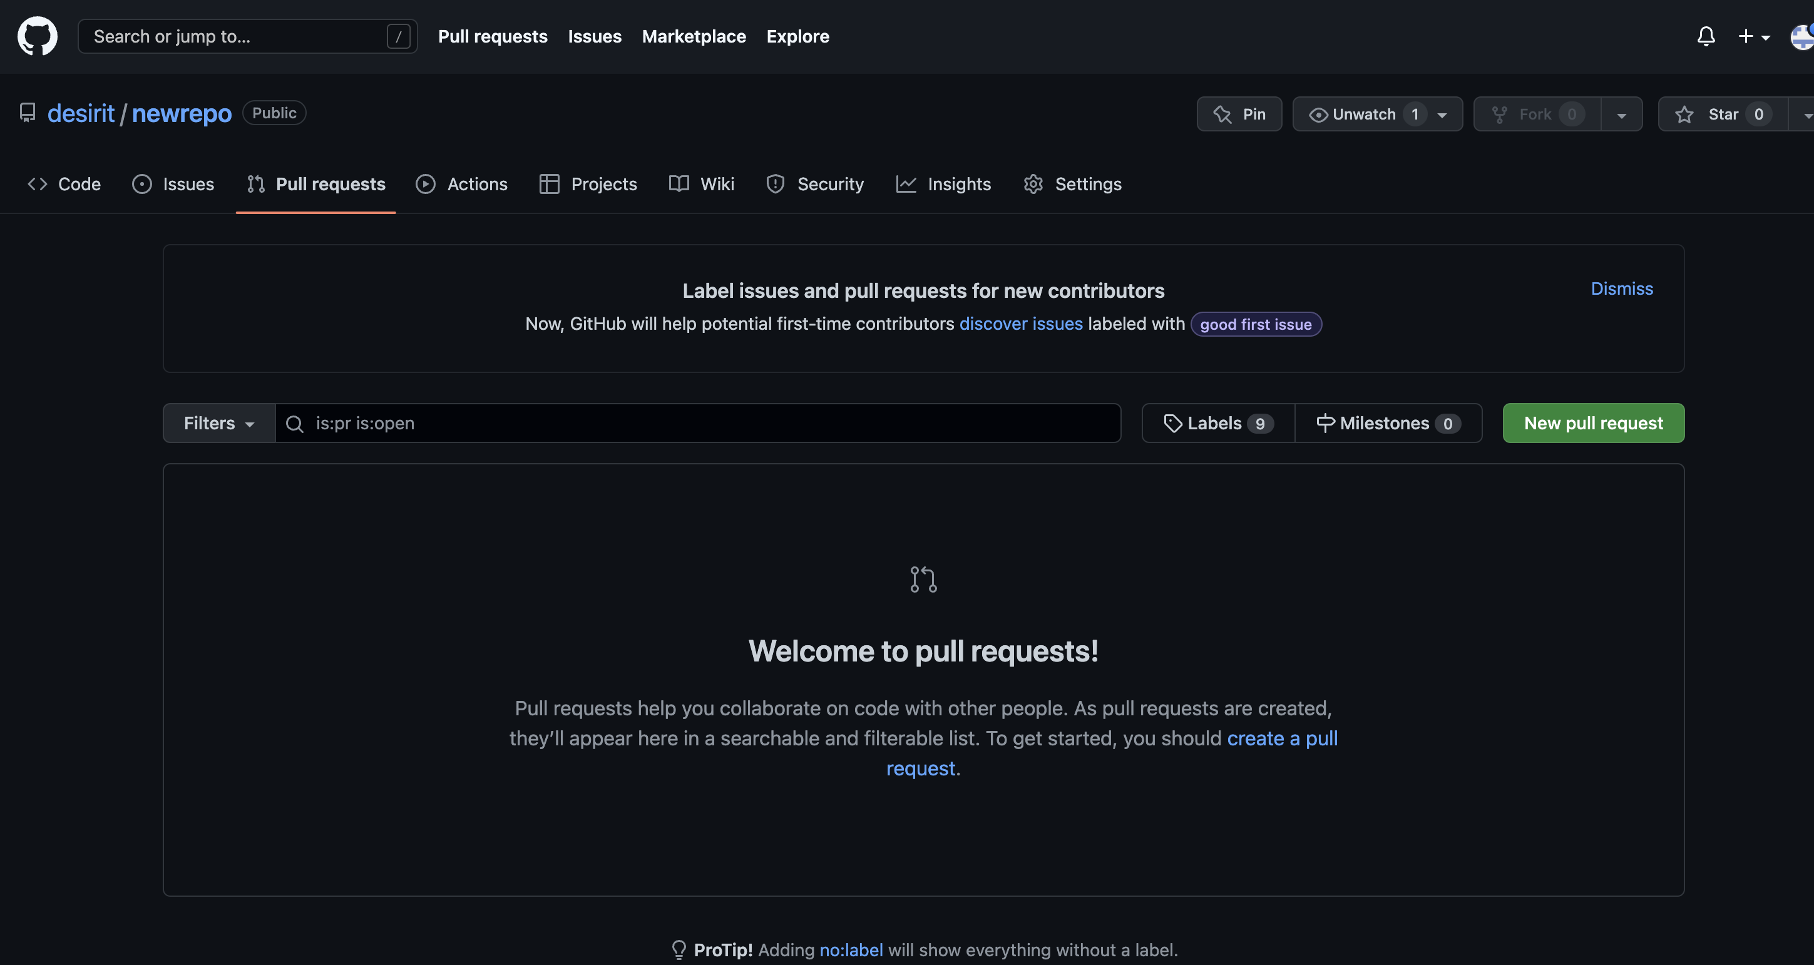This screenshot has width=1814, height=965.
Task: Open the desirit owner profile link
Action: tap(81, 113)
